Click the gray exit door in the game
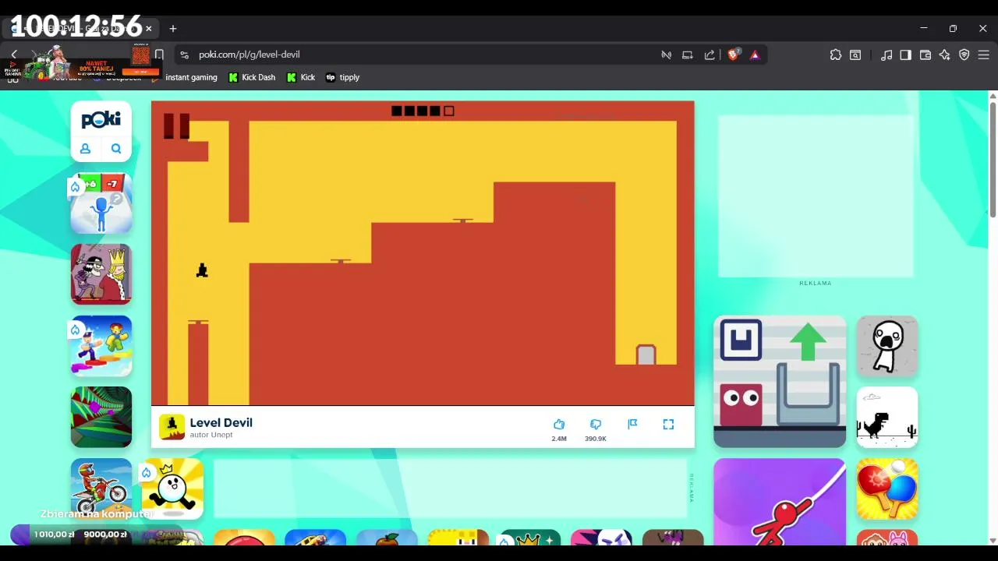The image size is (998, 561). pyautogui.click(x=646, y=355)
